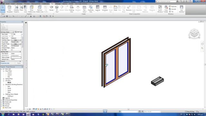Click Properties help link
This screenshot has height=116, width=206.
pos(5,63)
